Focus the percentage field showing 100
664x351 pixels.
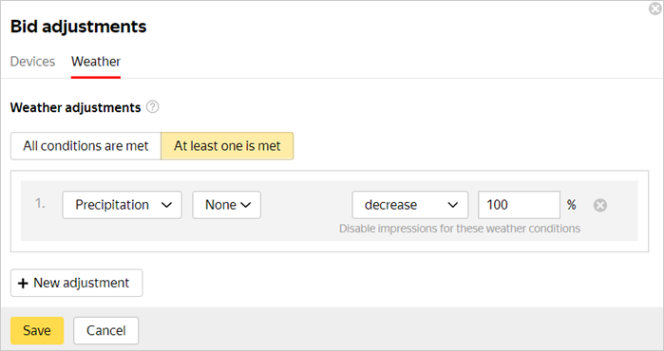(x=519, y=205)
